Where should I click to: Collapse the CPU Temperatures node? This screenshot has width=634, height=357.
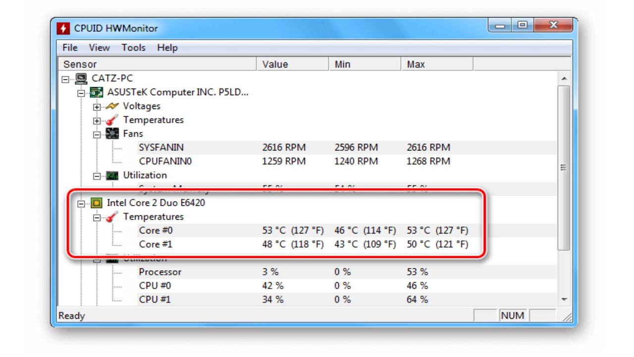pyautogui.click(x=98, y=217)
